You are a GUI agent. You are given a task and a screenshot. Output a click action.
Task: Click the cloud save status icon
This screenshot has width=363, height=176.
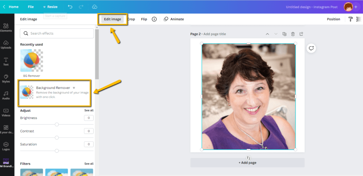point(94,7)
